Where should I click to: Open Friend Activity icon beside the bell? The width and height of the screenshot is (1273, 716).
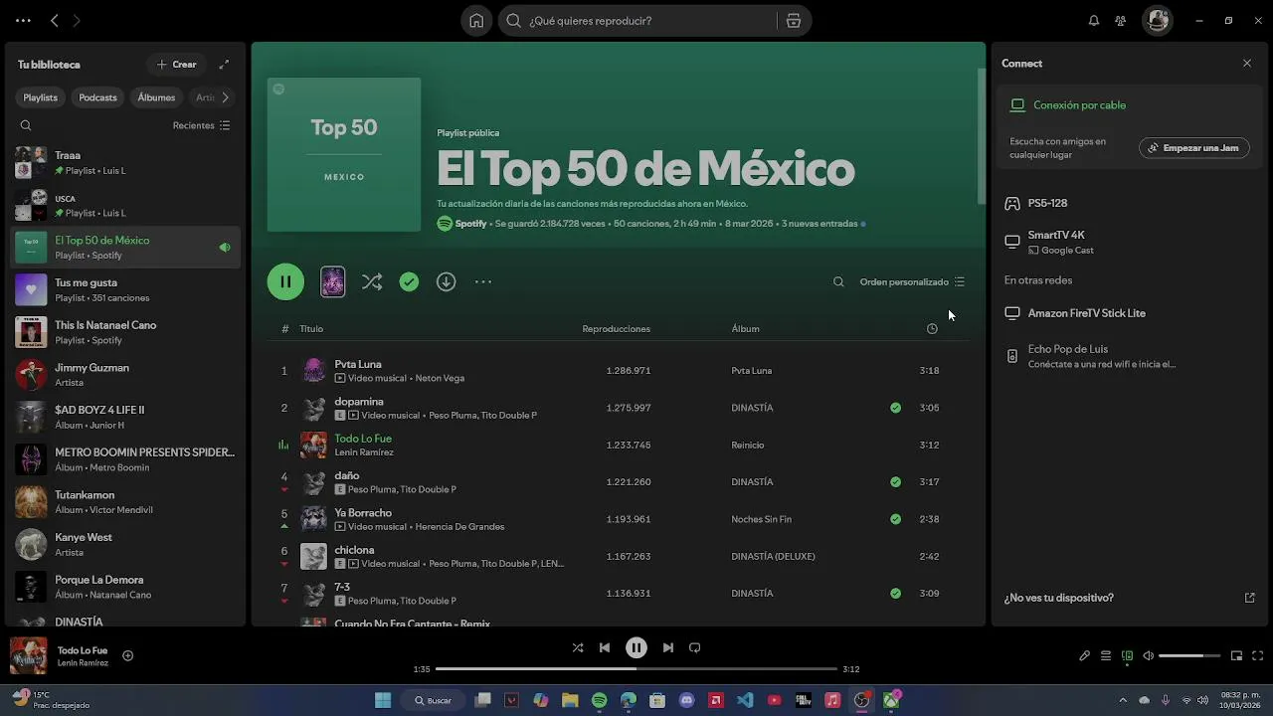pos(1121,21)
